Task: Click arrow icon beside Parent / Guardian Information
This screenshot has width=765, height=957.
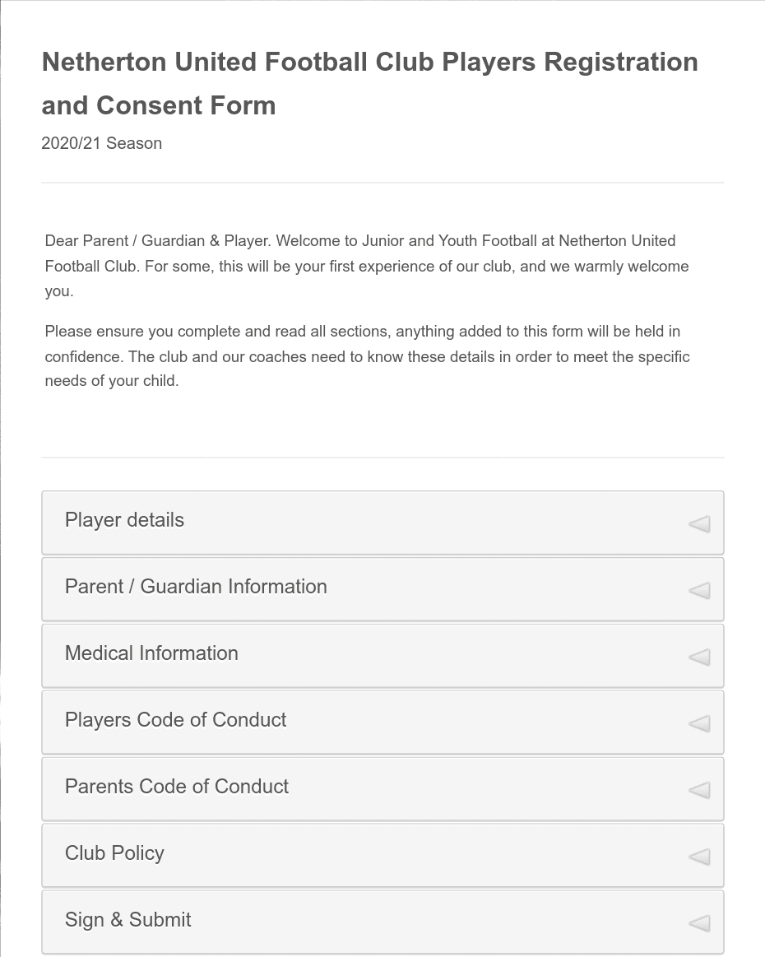Action: pyautogui.click(x=699, y=591)
